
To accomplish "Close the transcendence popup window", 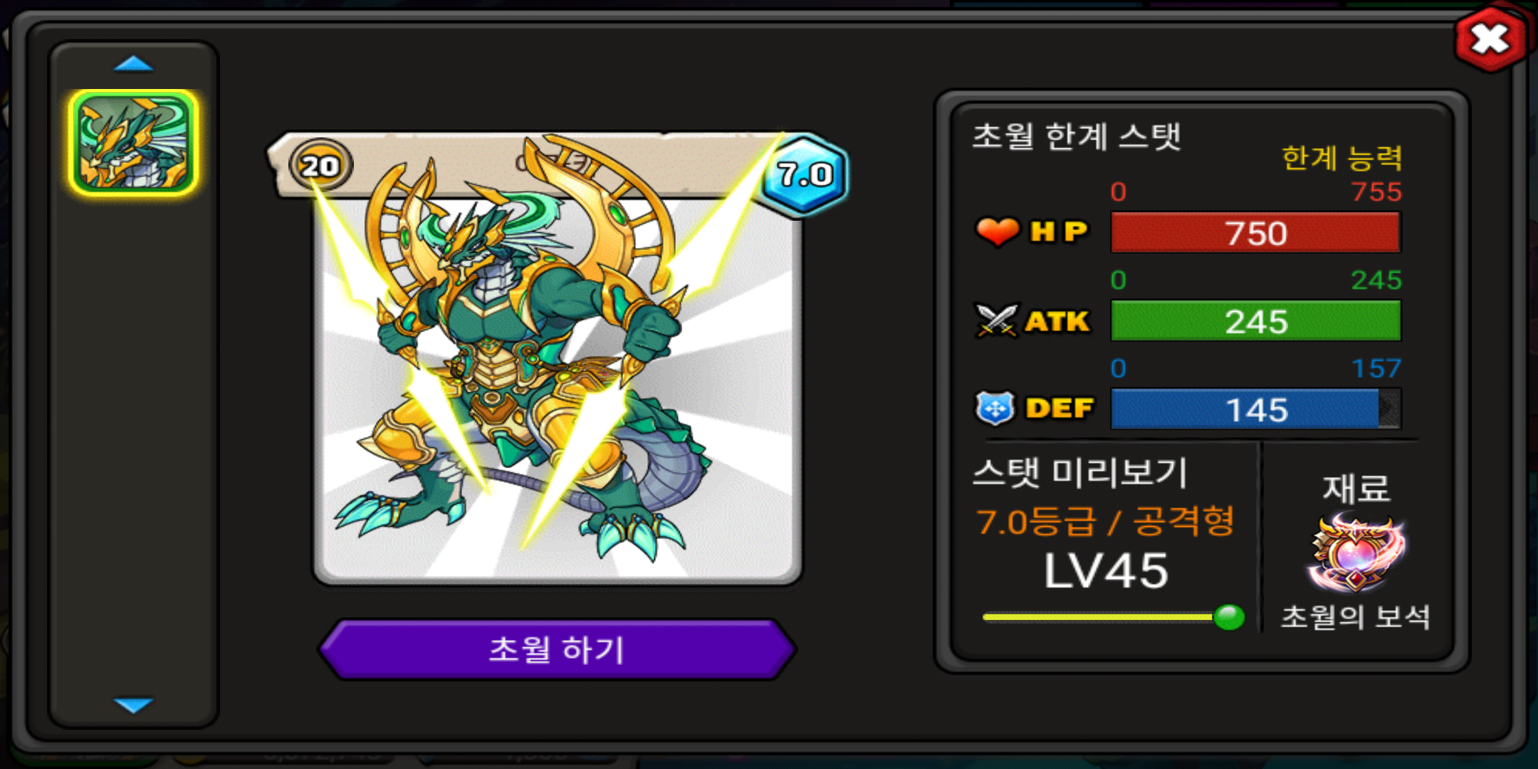I will pos(1491,39).
